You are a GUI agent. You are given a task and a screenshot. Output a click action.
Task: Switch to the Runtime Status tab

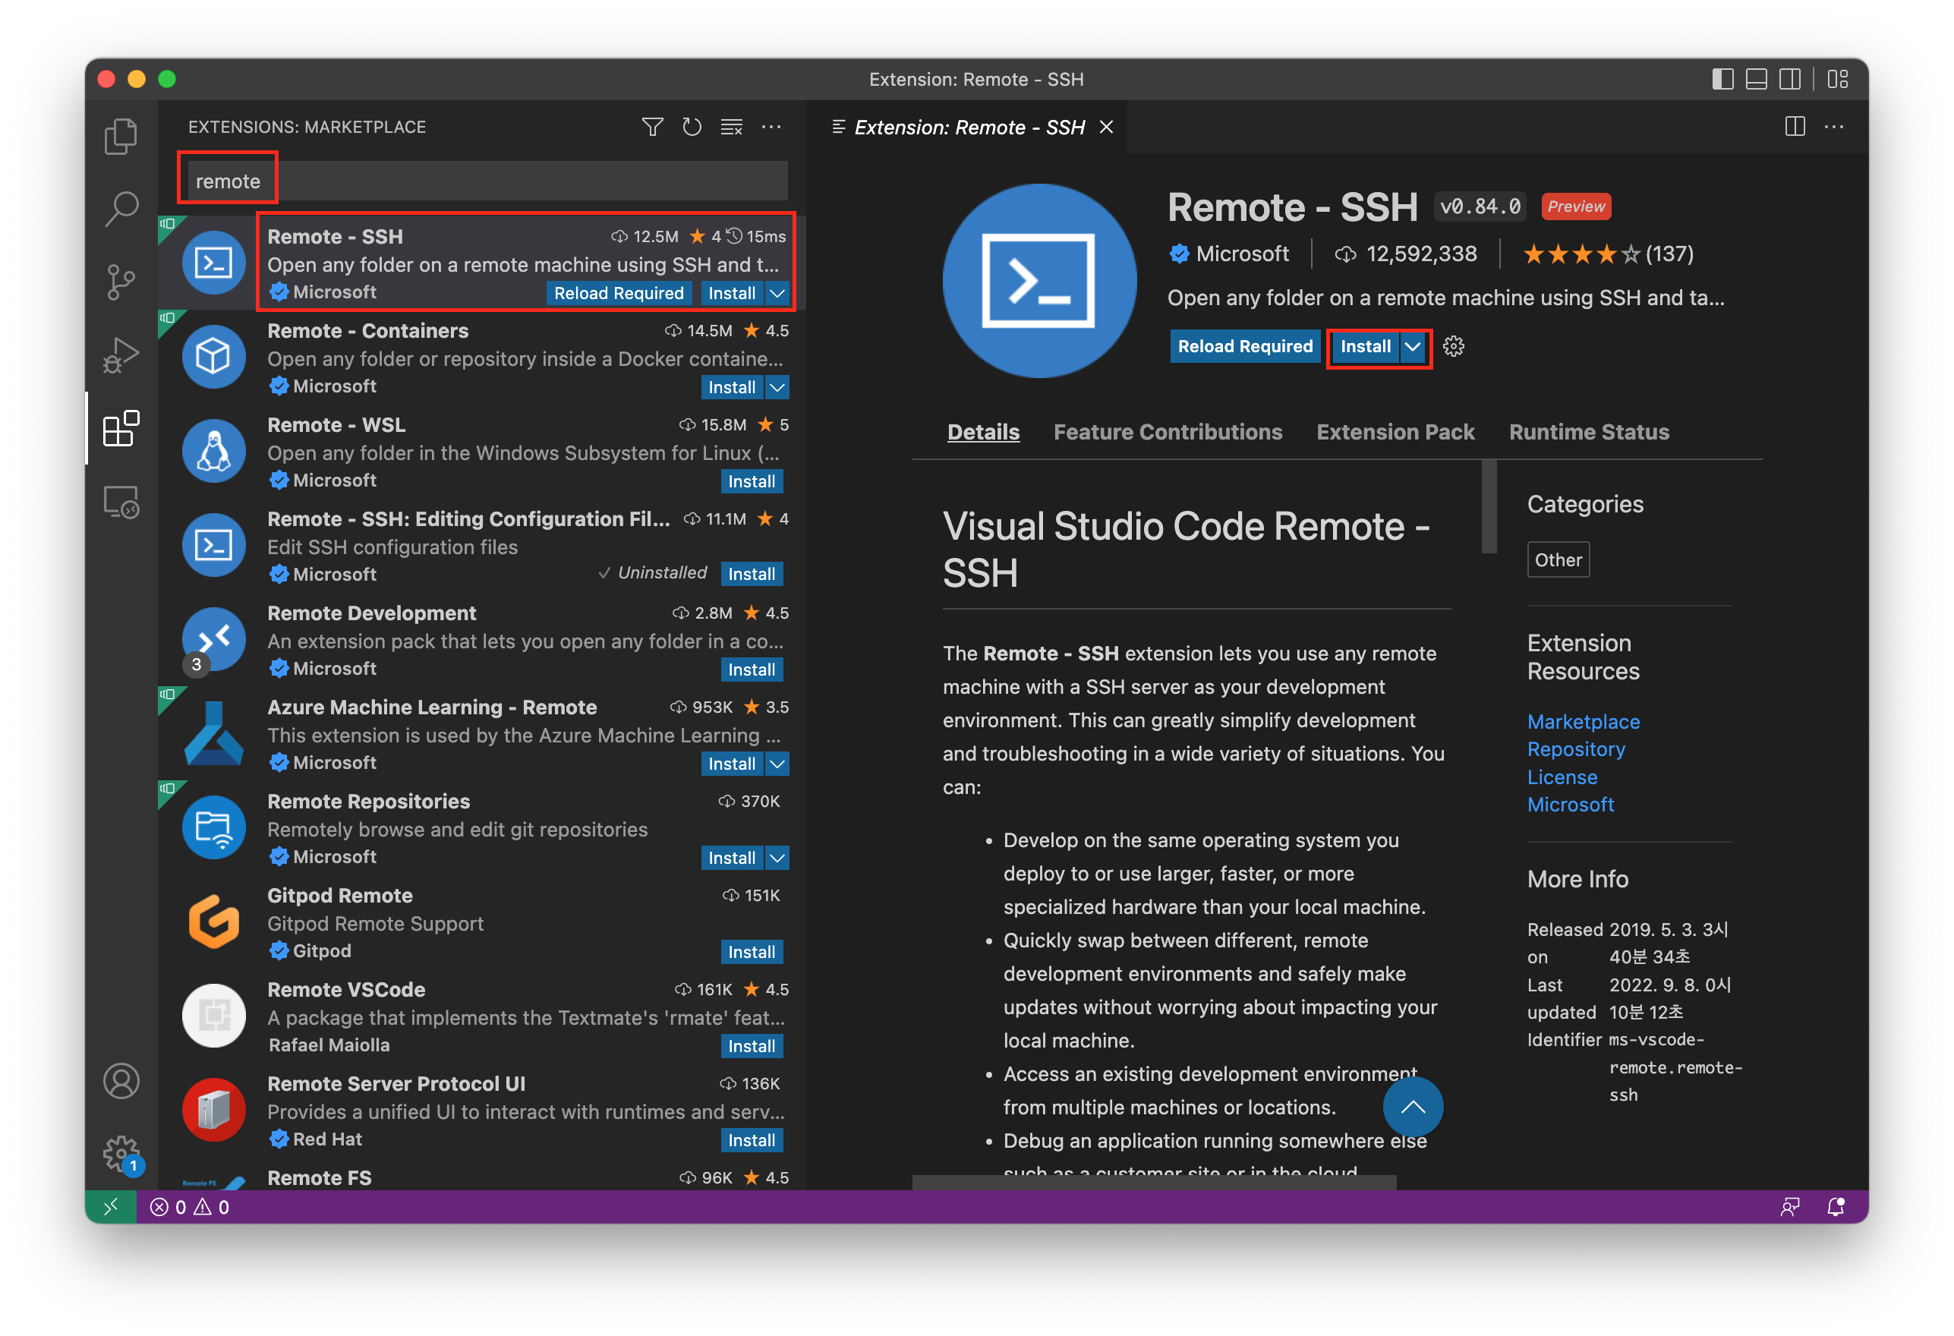tap(1588, 432)
